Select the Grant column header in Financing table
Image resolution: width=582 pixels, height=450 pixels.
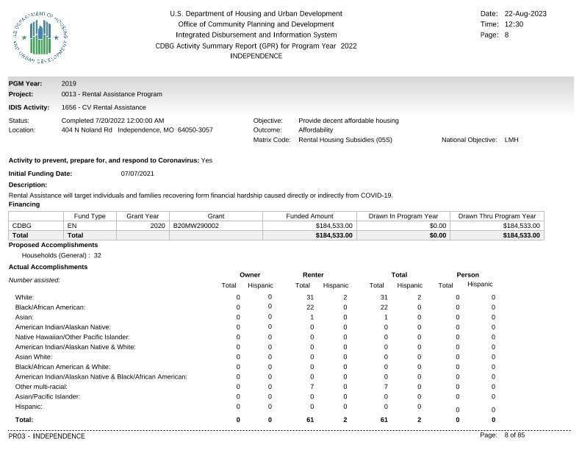[216, 216]
